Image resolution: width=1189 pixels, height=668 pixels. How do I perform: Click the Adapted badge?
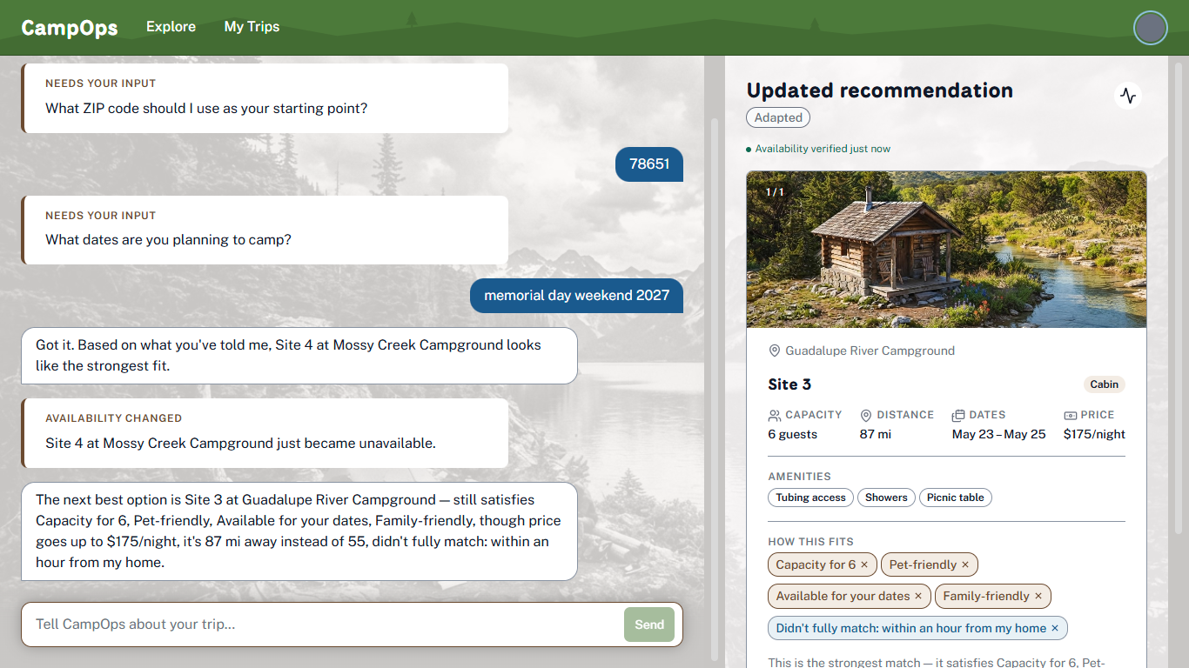pyautogui.click(x=778, y=117)
